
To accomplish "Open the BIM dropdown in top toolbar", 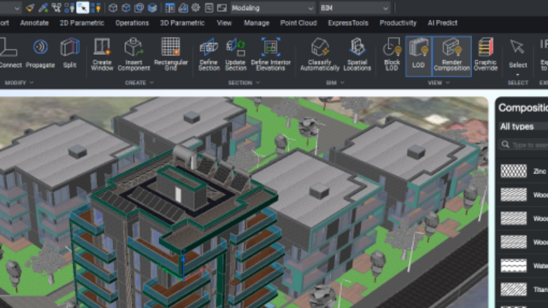I will click(x=354, y=8).
